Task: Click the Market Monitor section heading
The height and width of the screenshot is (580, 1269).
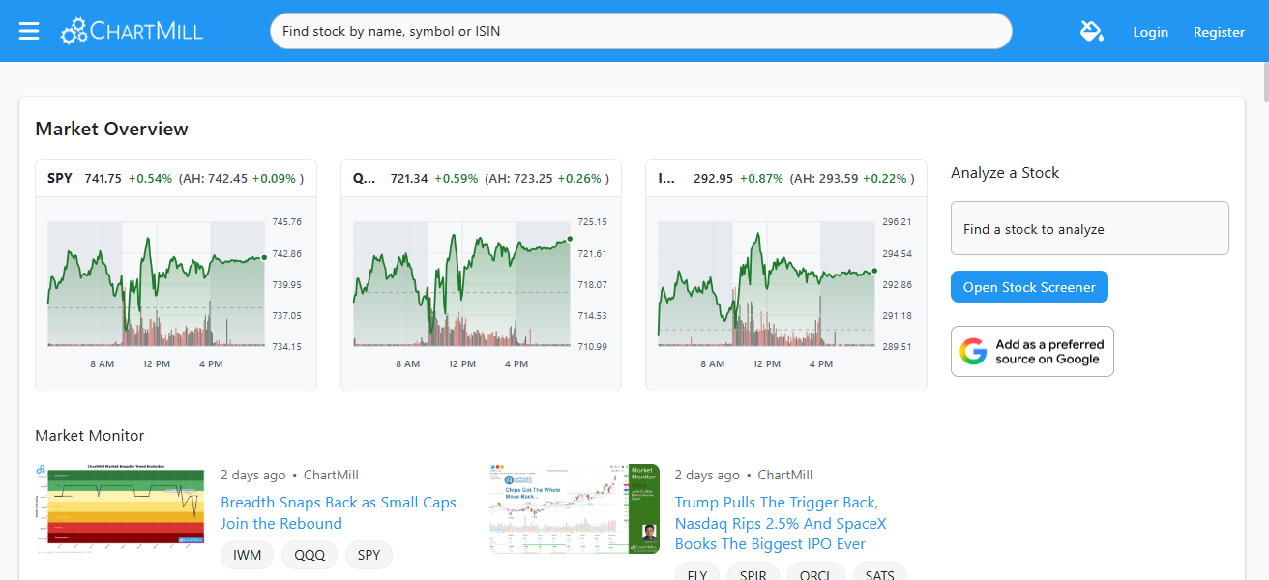Action: [x=89, y=435]
